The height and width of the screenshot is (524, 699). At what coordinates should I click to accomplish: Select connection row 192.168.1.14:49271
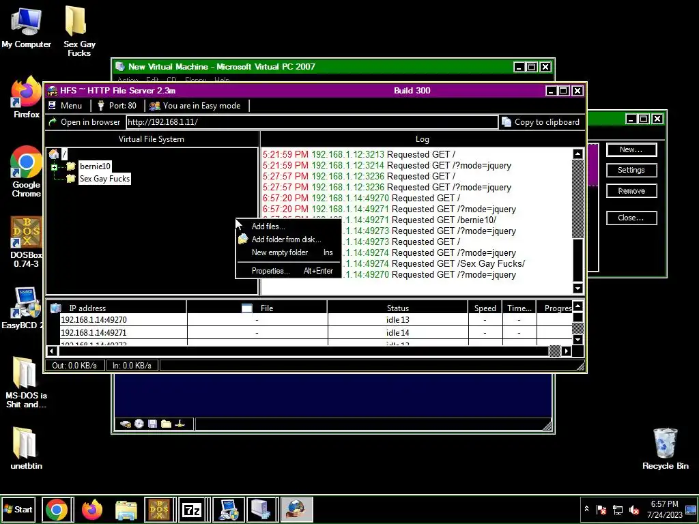309,332
